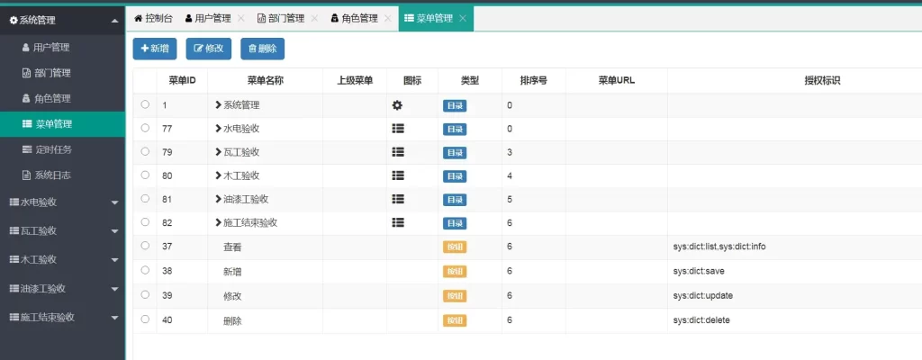Click the list icon beside sidebar 油漆工验收
This screenshot has height=360, width=922.
(14, 289)
